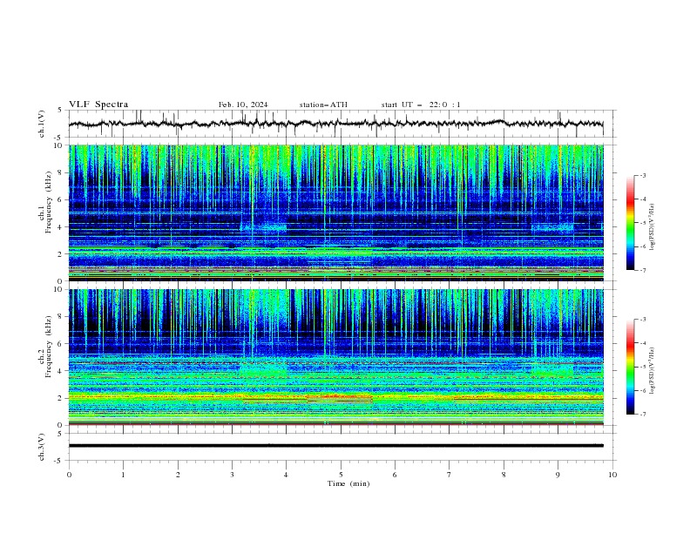Click the "VLF Spectra" title text
This screenshot has height=533, width=690.
(98, 105)
